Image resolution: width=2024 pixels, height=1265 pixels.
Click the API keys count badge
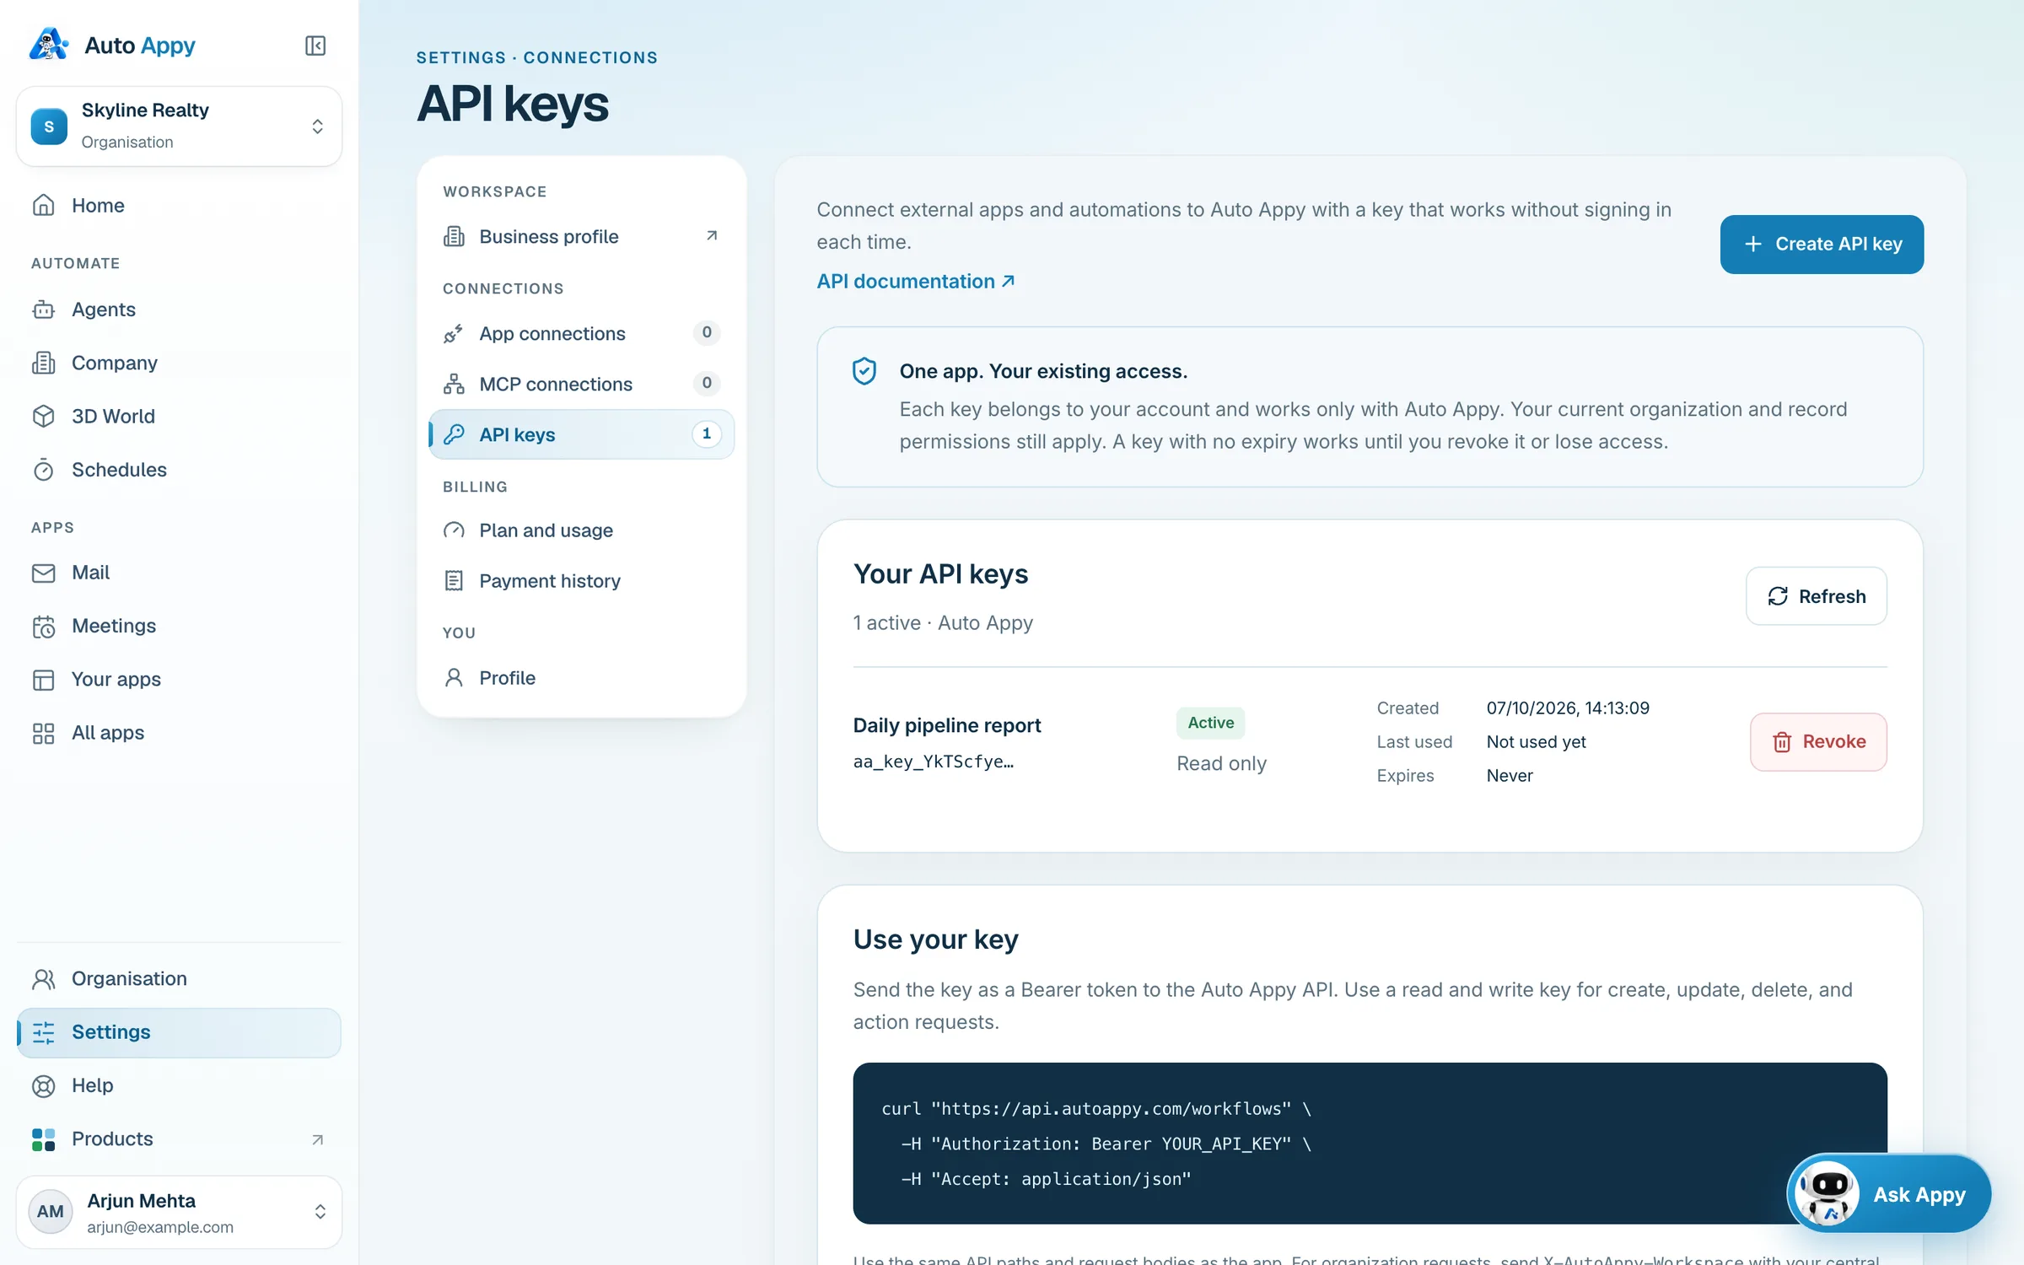click(x=707, y=434)
